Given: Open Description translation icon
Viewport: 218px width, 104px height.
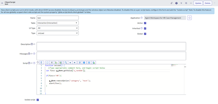Looking at the screenshot, I should pyautogui.click(x=32, y=44).
